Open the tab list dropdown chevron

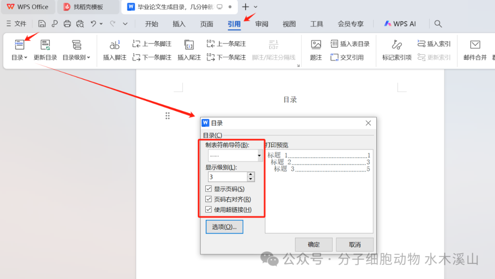tap(256, 6)
